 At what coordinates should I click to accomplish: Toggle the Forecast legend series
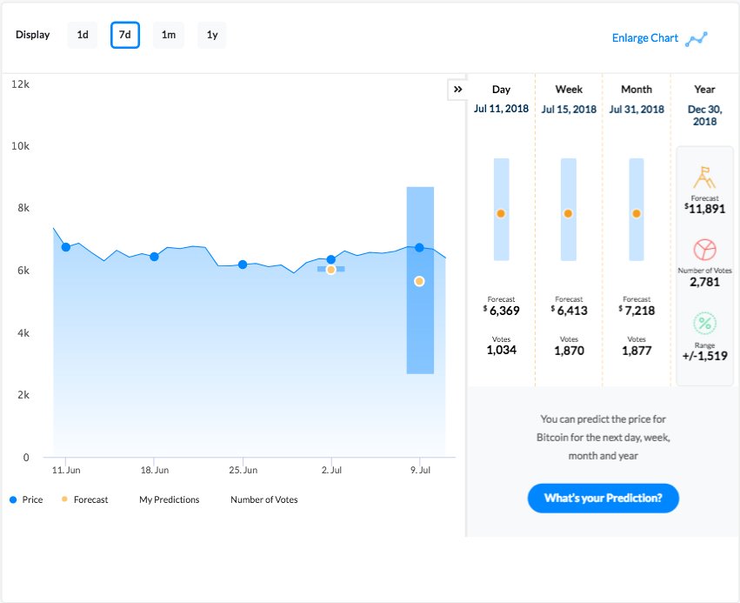[85, 499]
